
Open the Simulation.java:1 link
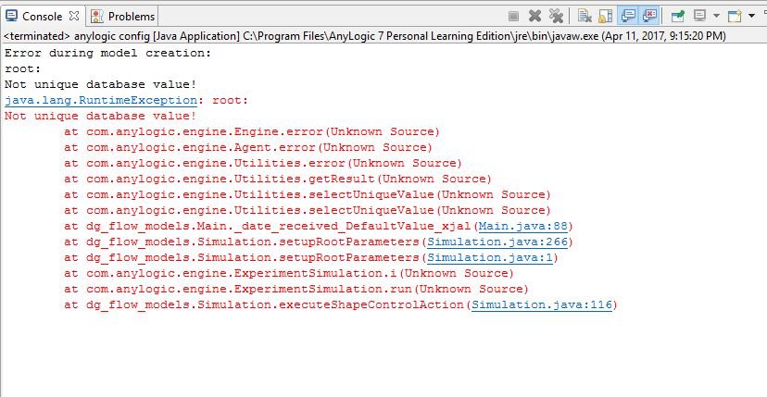pyautogui.click(x=490, y=257)
